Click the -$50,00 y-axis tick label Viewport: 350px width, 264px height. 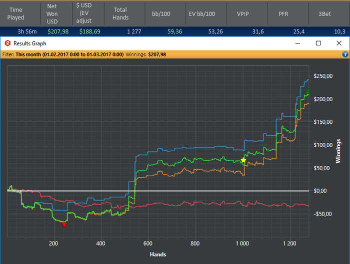[322, 214]
